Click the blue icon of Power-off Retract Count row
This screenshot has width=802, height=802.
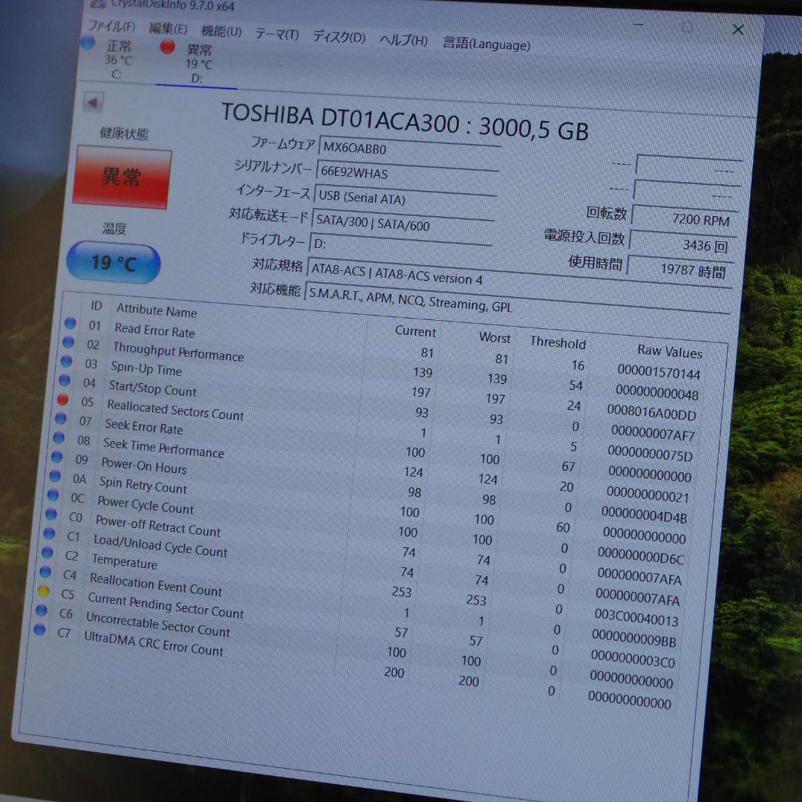click(51, 514)
